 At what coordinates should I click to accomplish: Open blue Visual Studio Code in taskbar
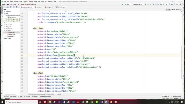click(x=73, y=102)
